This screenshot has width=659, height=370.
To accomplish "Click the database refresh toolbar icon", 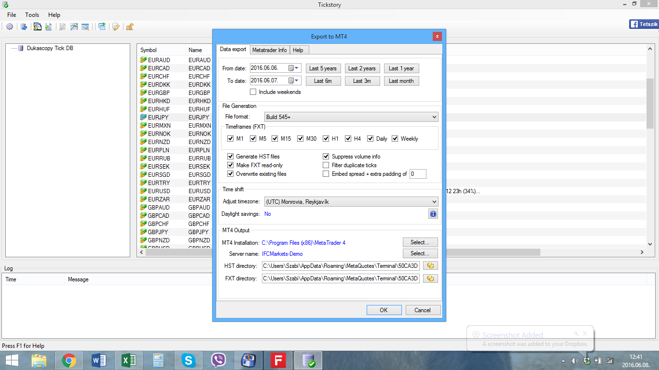I will 24,26.
